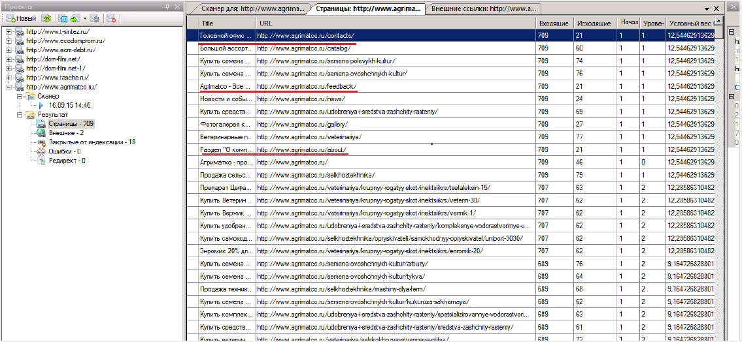Select Внешние - 2 in the results tree
This screenshot has height=342, width=742.
coord(65,132)
